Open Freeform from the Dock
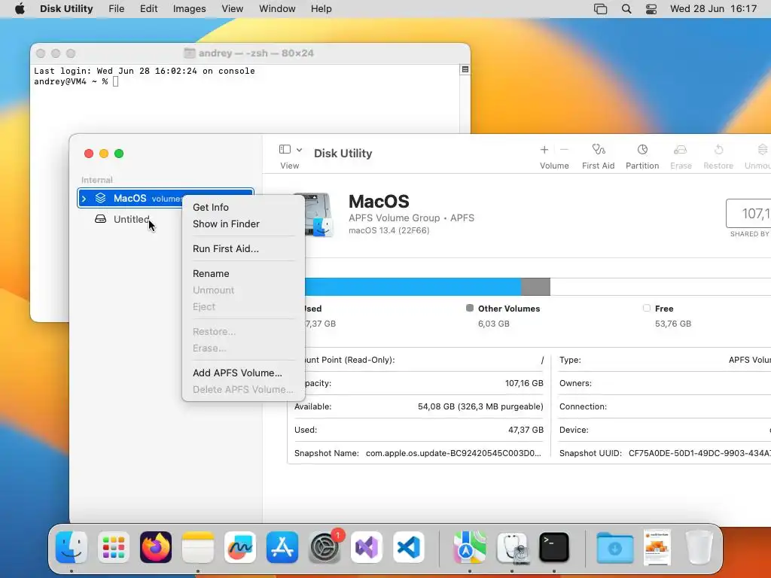Screen dimensions: 771x578 [x=240, y=547]
